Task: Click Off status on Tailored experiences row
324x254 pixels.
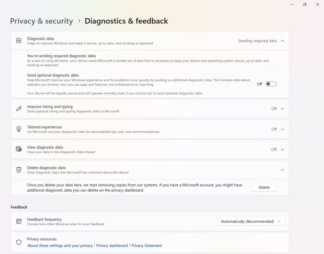Action: point(274,129)
